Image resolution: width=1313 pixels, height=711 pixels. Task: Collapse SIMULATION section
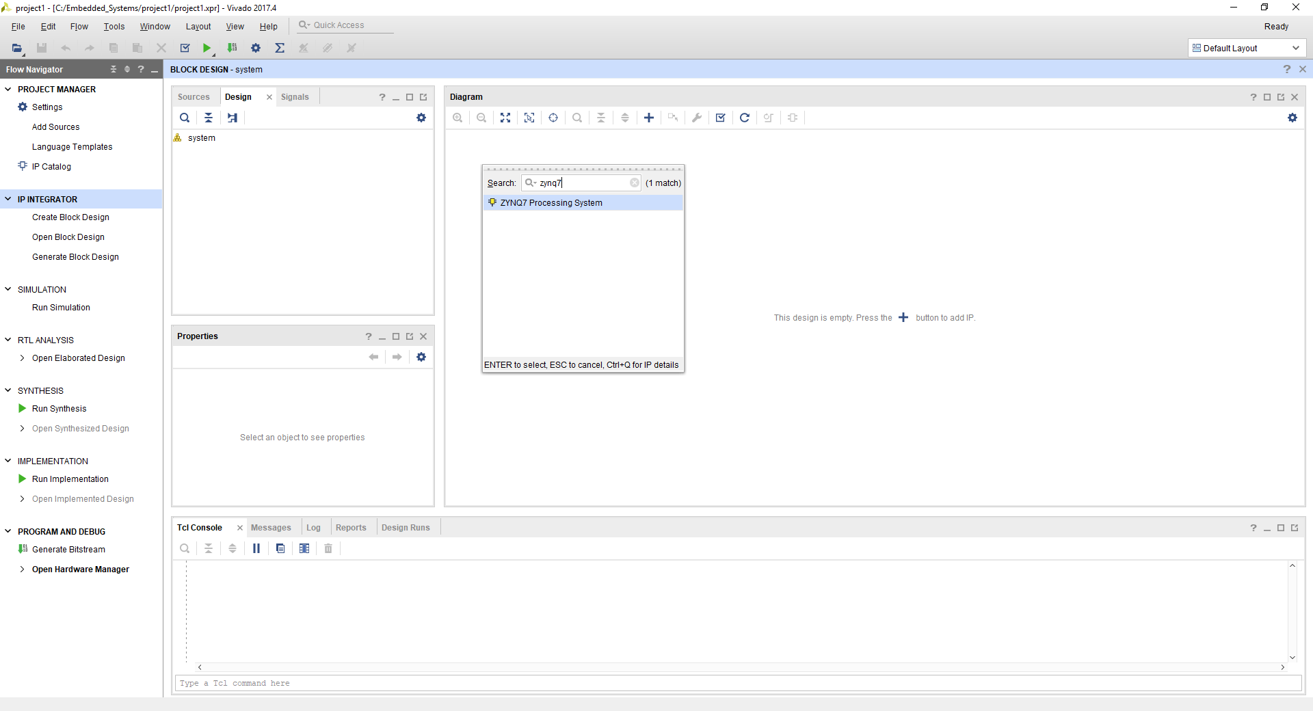pyautogui.click(x=8, y=289)
